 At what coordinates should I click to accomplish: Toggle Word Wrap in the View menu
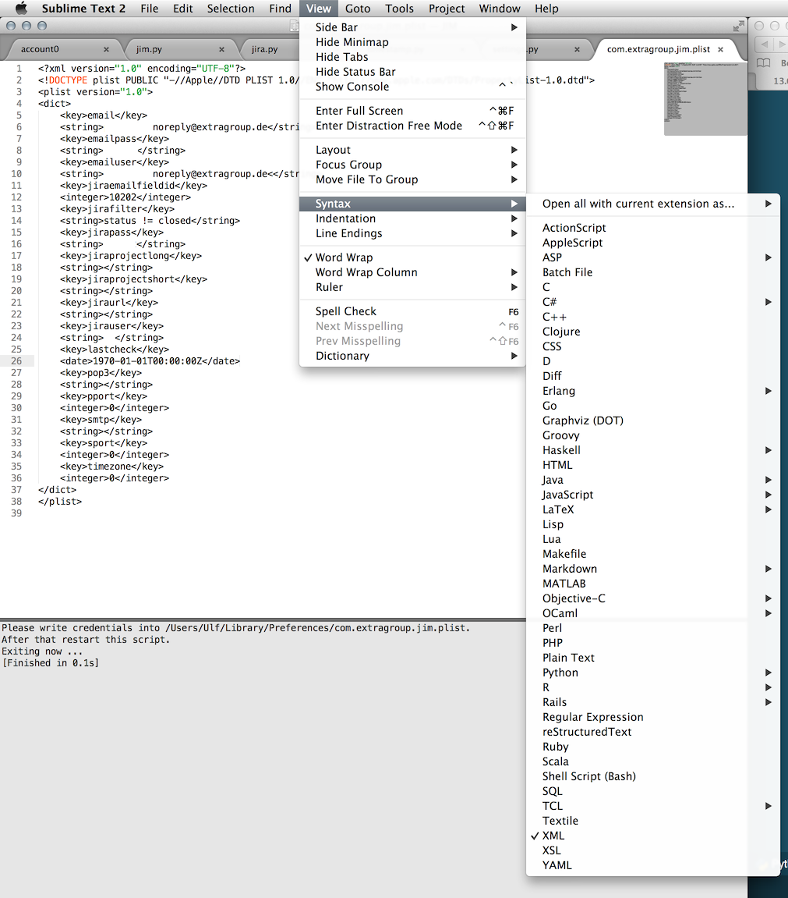pyautogui.click(x=344, y=257)
